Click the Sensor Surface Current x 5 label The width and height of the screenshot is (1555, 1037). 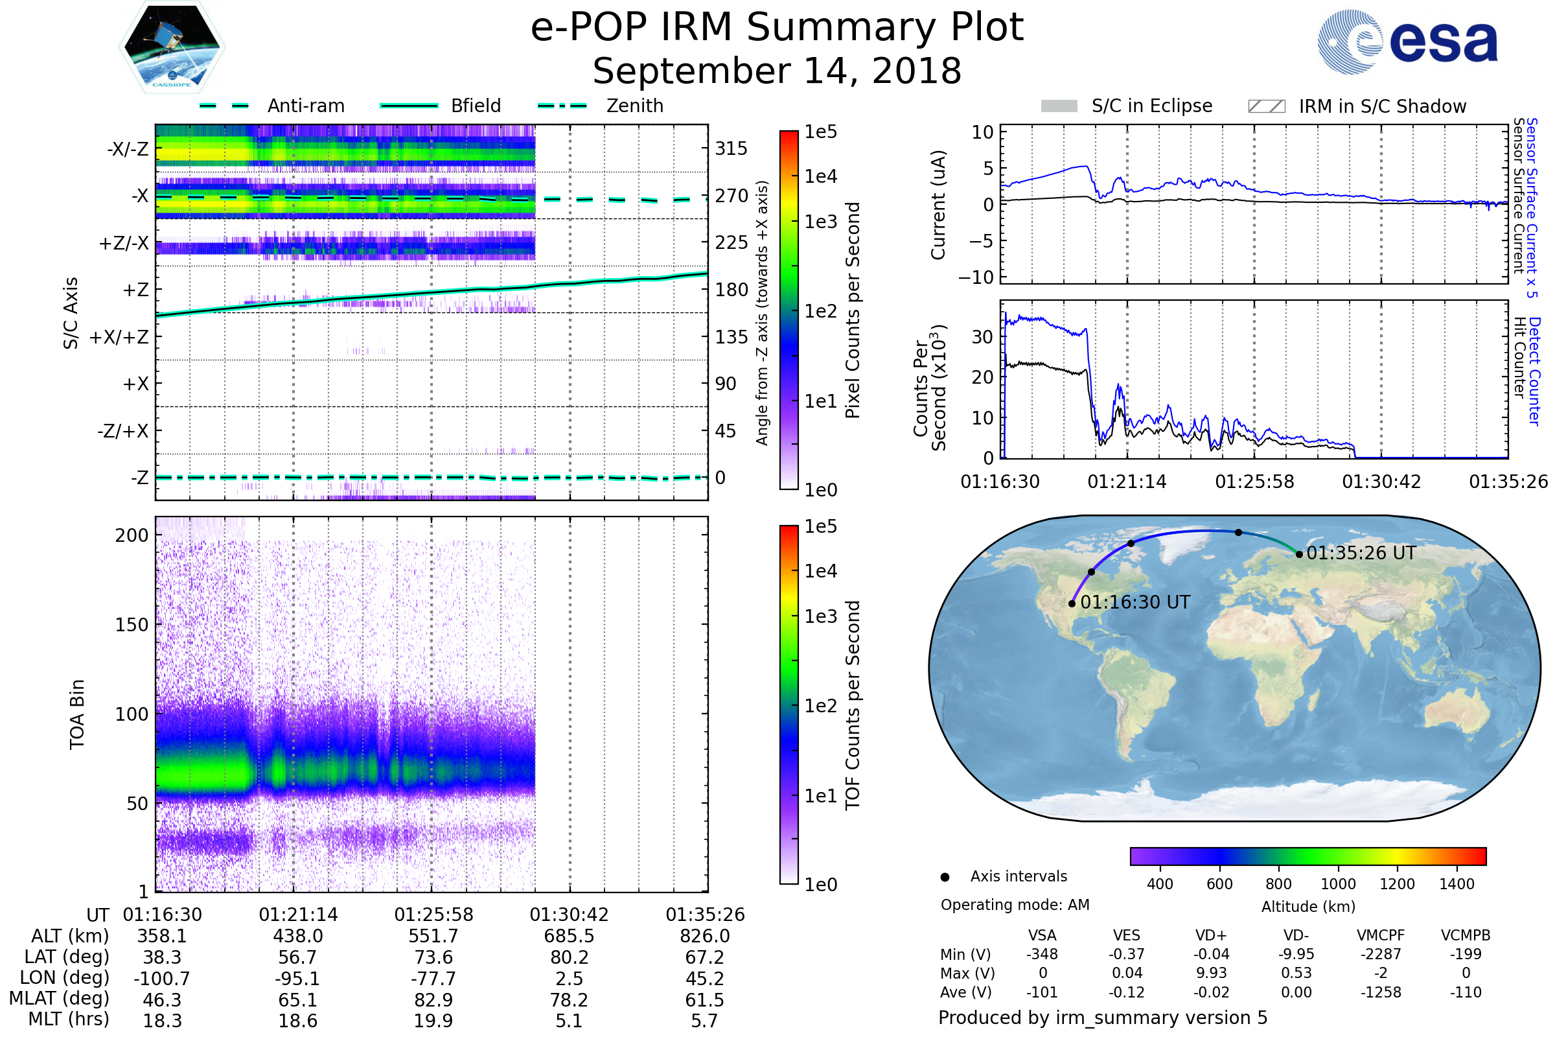(1531, 207)
